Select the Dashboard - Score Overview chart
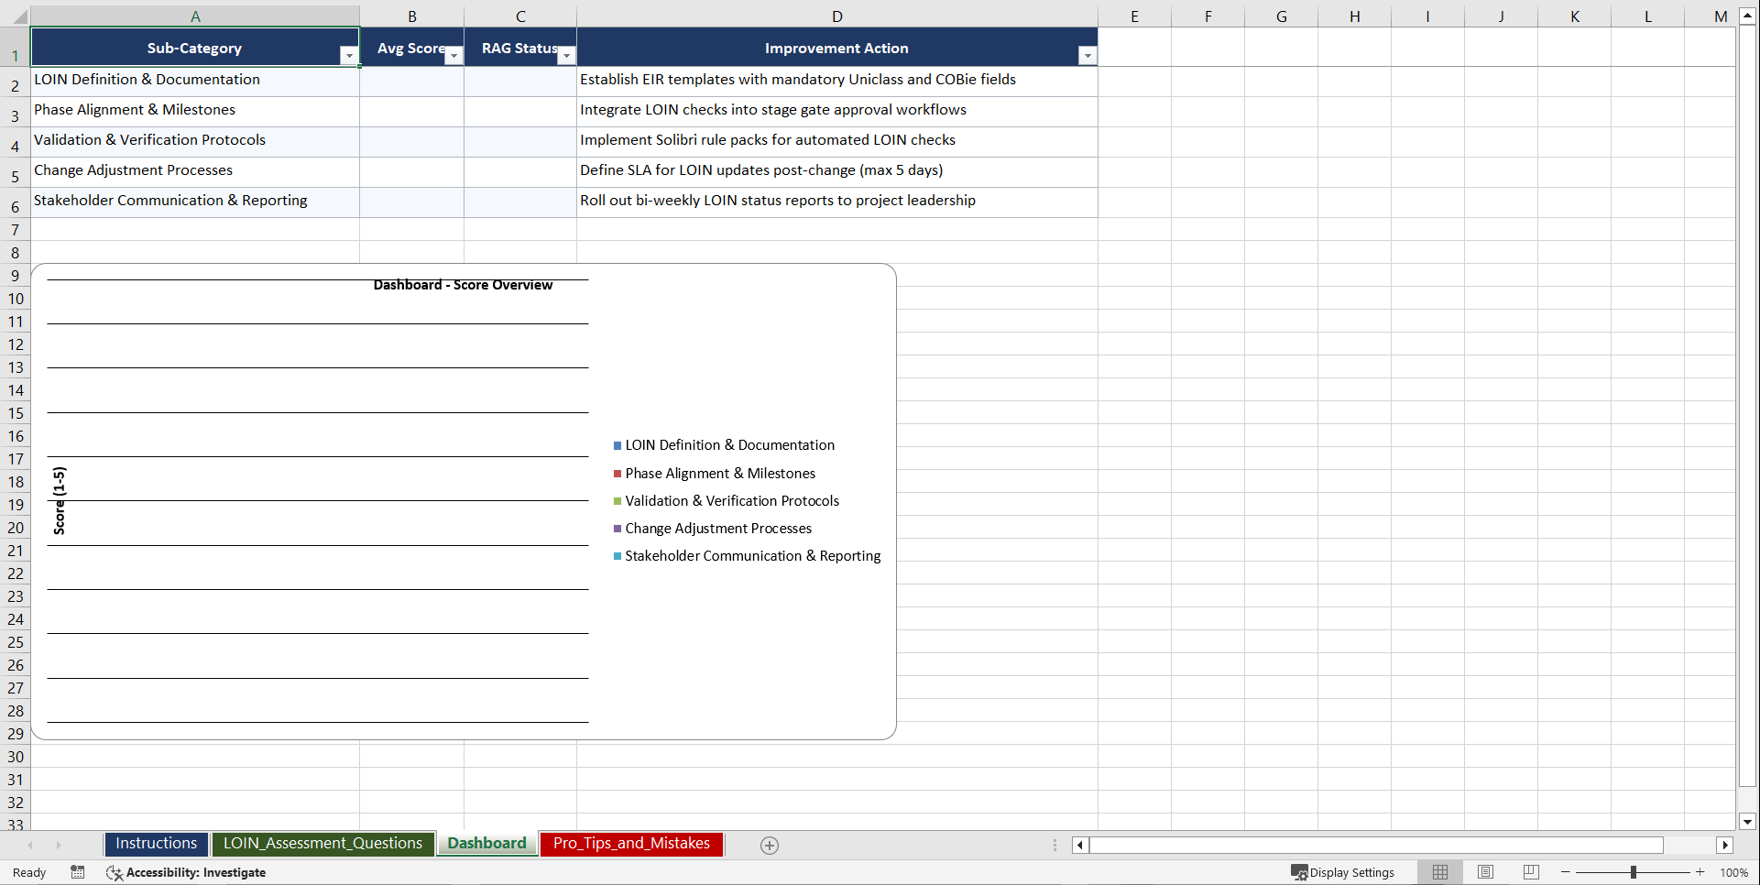The image size is (1760, 885). [463, 285]
